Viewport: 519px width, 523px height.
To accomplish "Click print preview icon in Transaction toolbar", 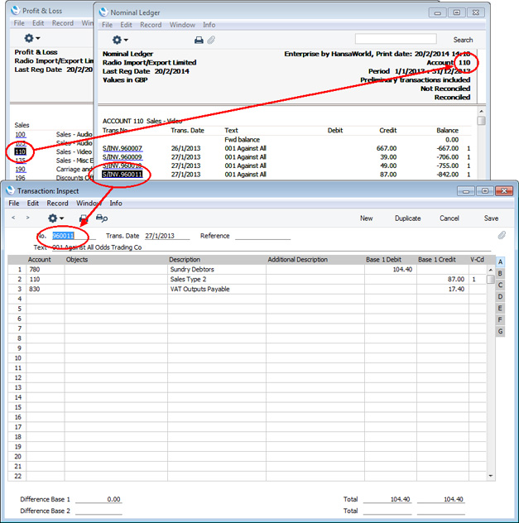I will (x=101, y=218).
